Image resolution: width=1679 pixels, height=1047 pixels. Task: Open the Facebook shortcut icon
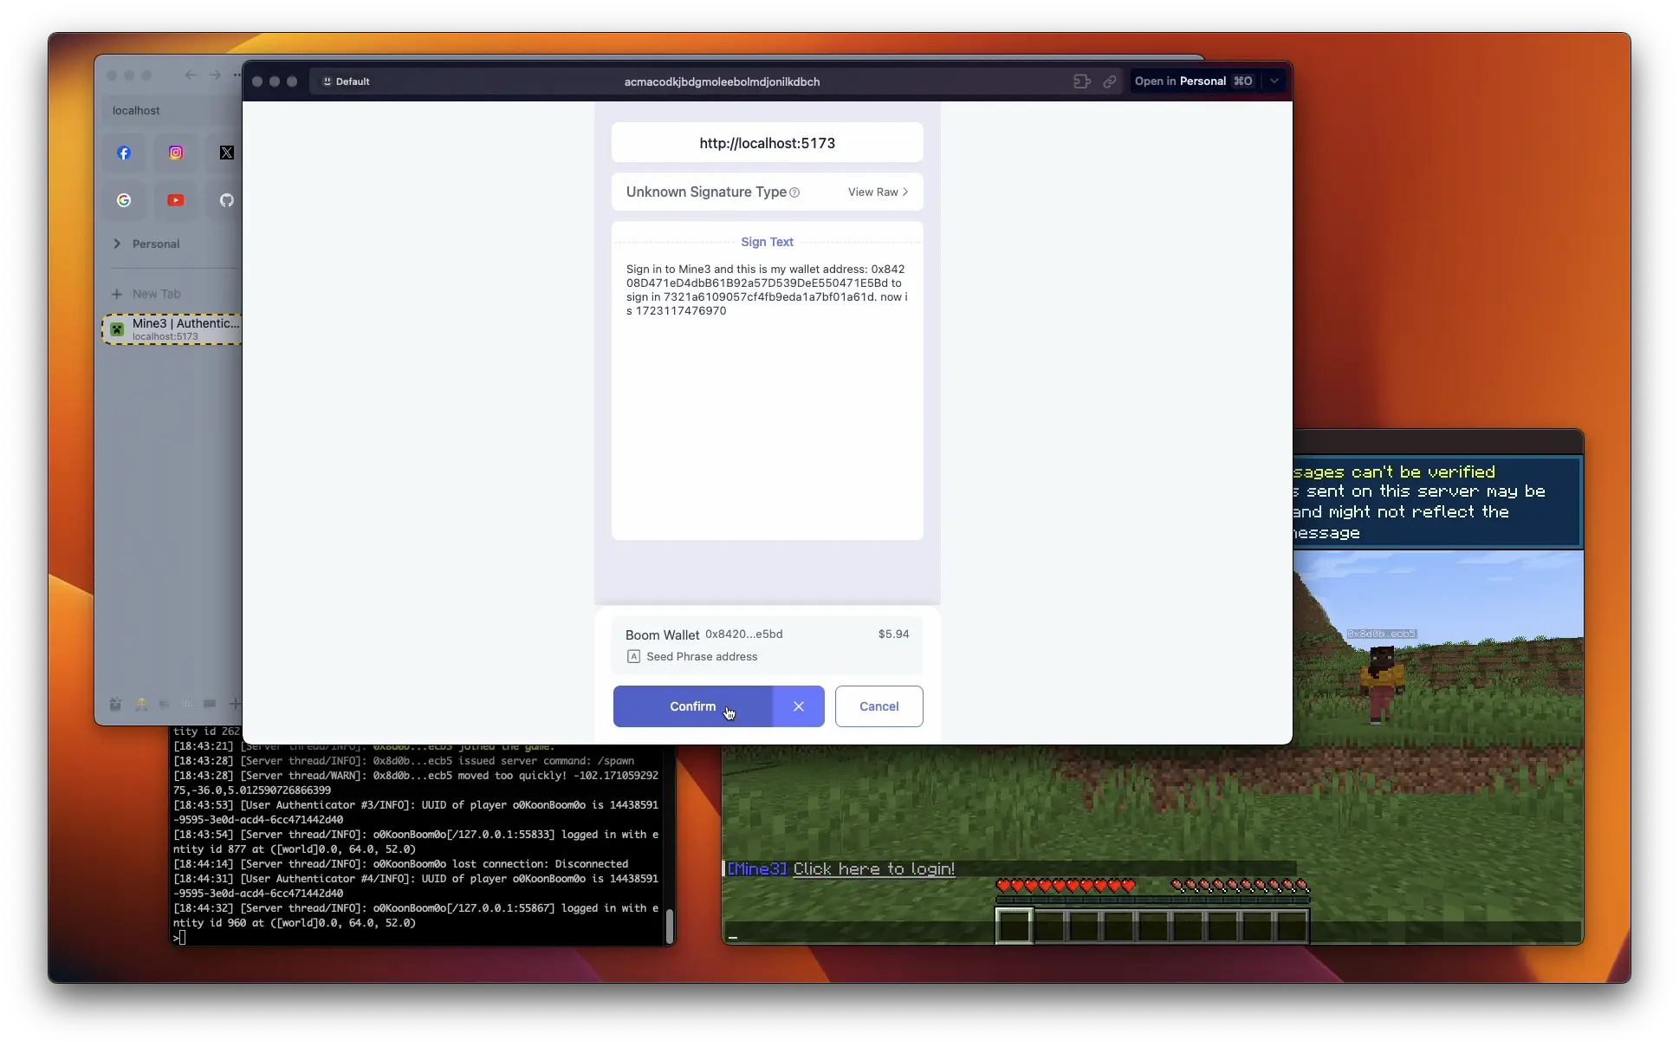pos(124,153)
